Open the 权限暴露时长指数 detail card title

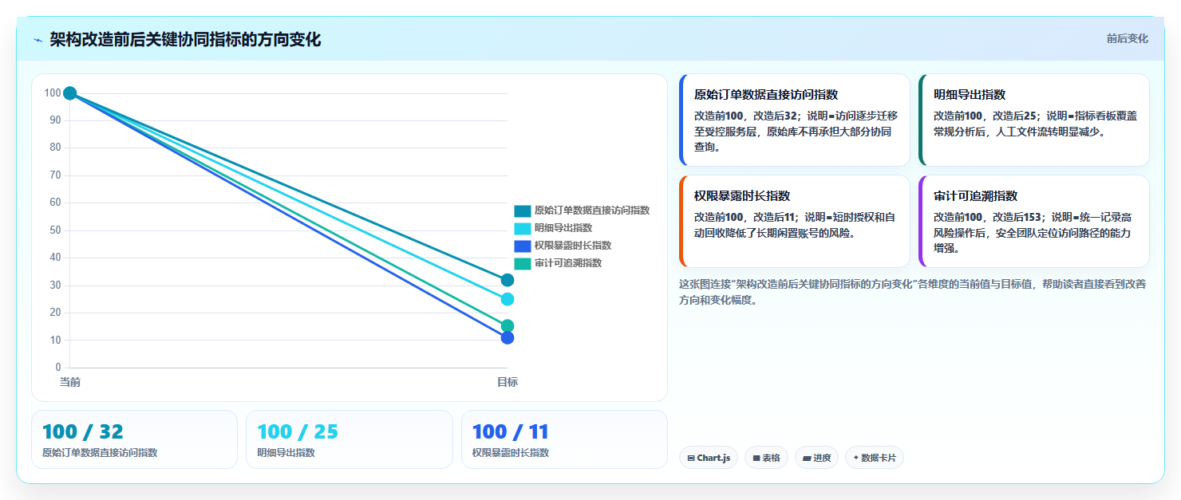742,195
